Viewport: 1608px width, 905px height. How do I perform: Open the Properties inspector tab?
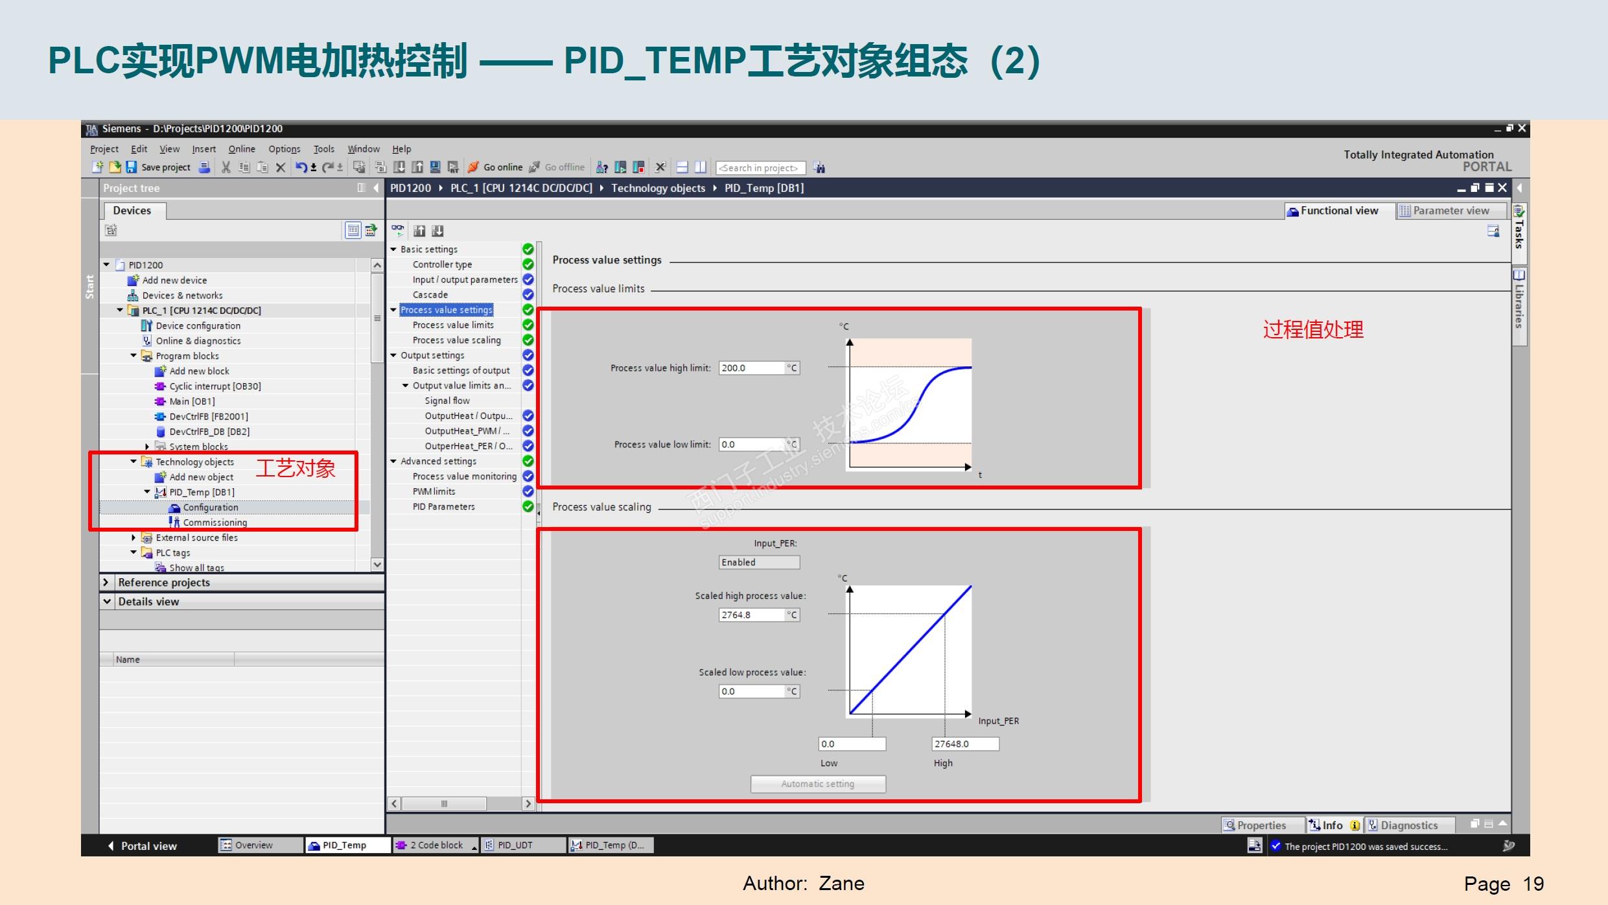pos(1260,825)
